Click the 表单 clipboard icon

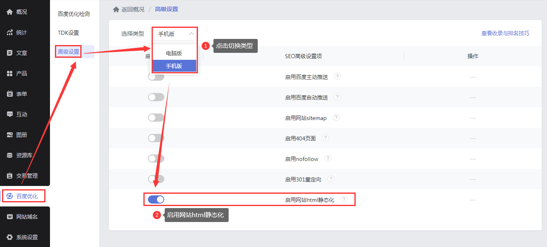tap(10, 94)
